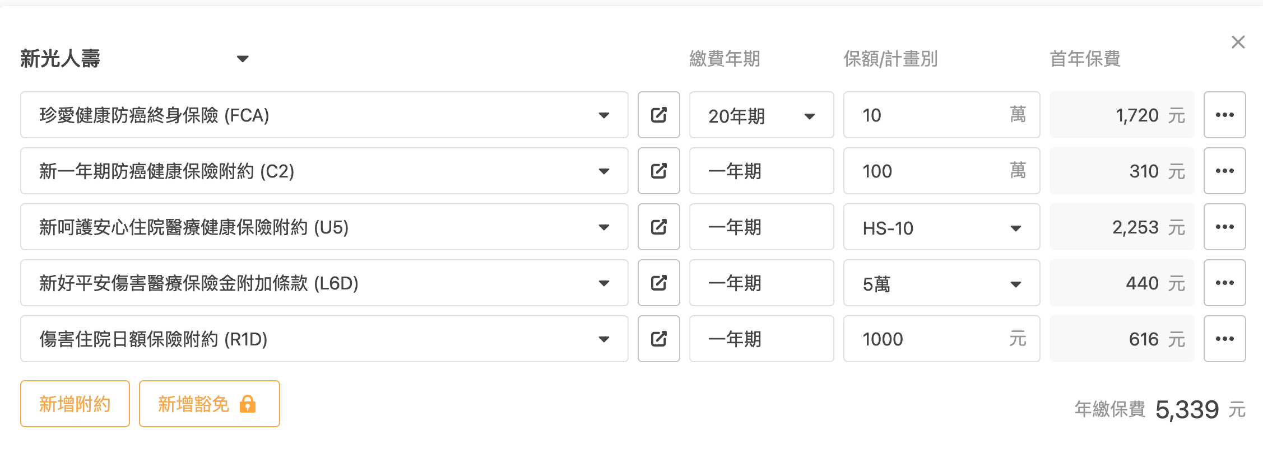The width and height of the screenshot is (1263, 449).
Task: Open external link for 新呵護安心住院醫療健康保險附約 (U5)
Action: coord(658,227)
